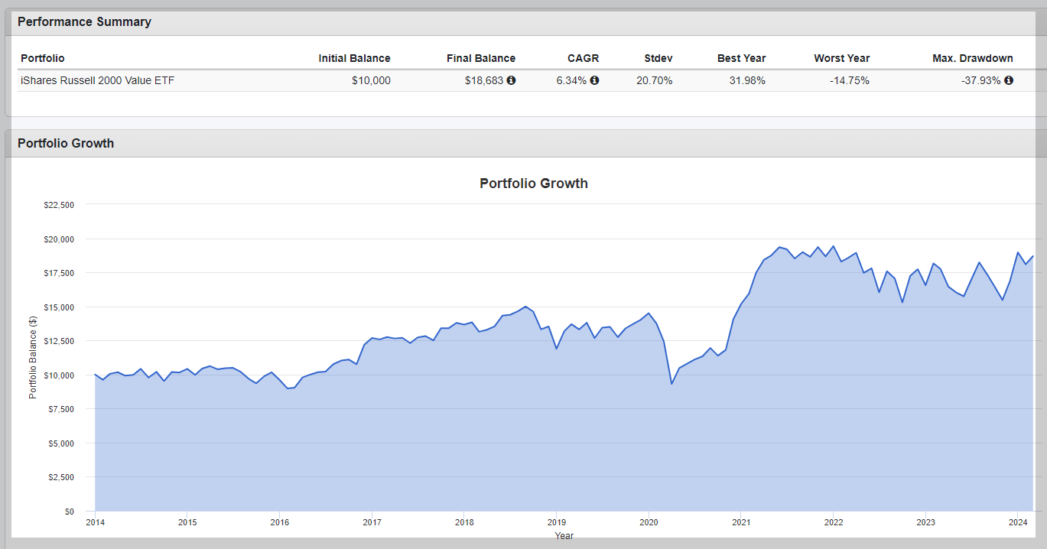1047x549 pixels.
Task: Click the 2019 x-axis label
Action: click(556, 523)
